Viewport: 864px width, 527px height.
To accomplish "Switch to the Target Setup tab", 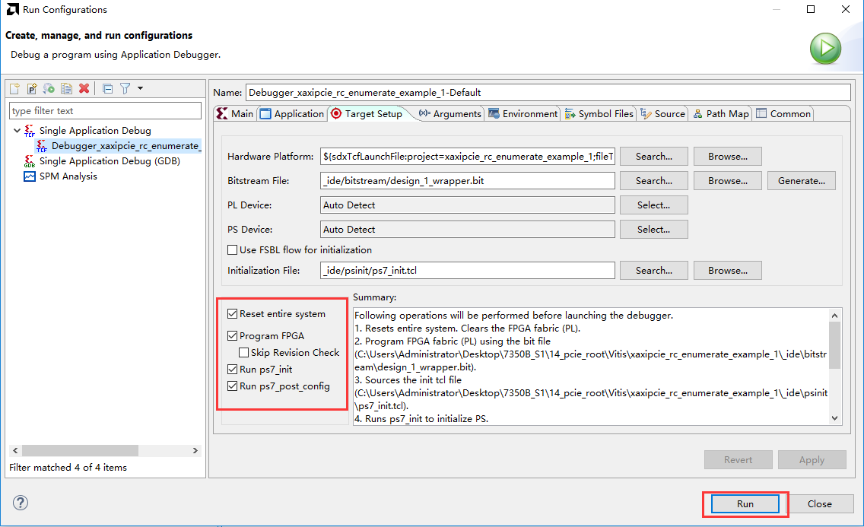I will tap(367, 113).
